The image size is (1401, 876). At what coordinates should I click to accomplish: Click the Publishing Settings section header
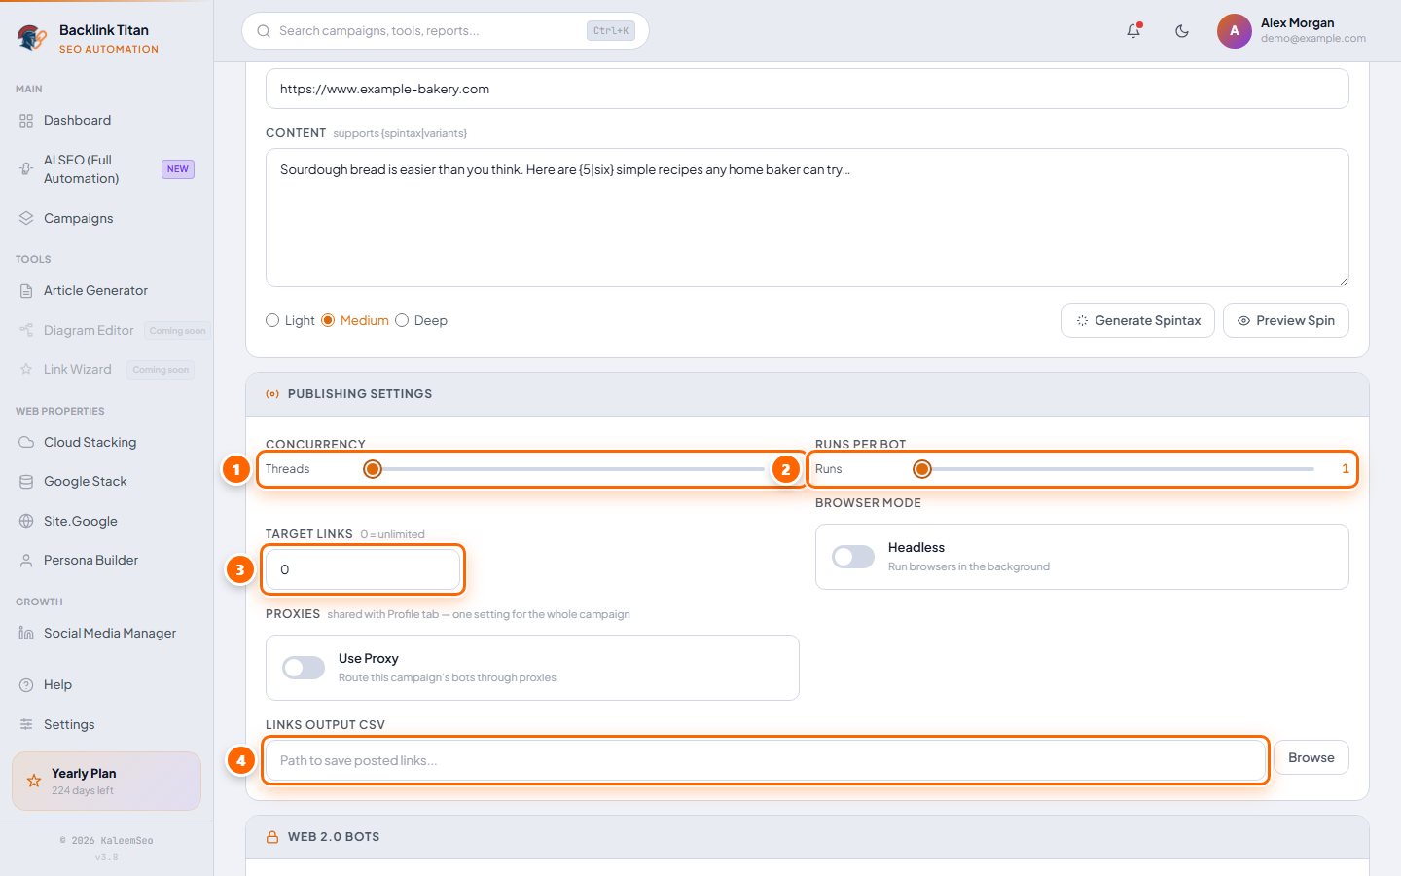[808, 394]
